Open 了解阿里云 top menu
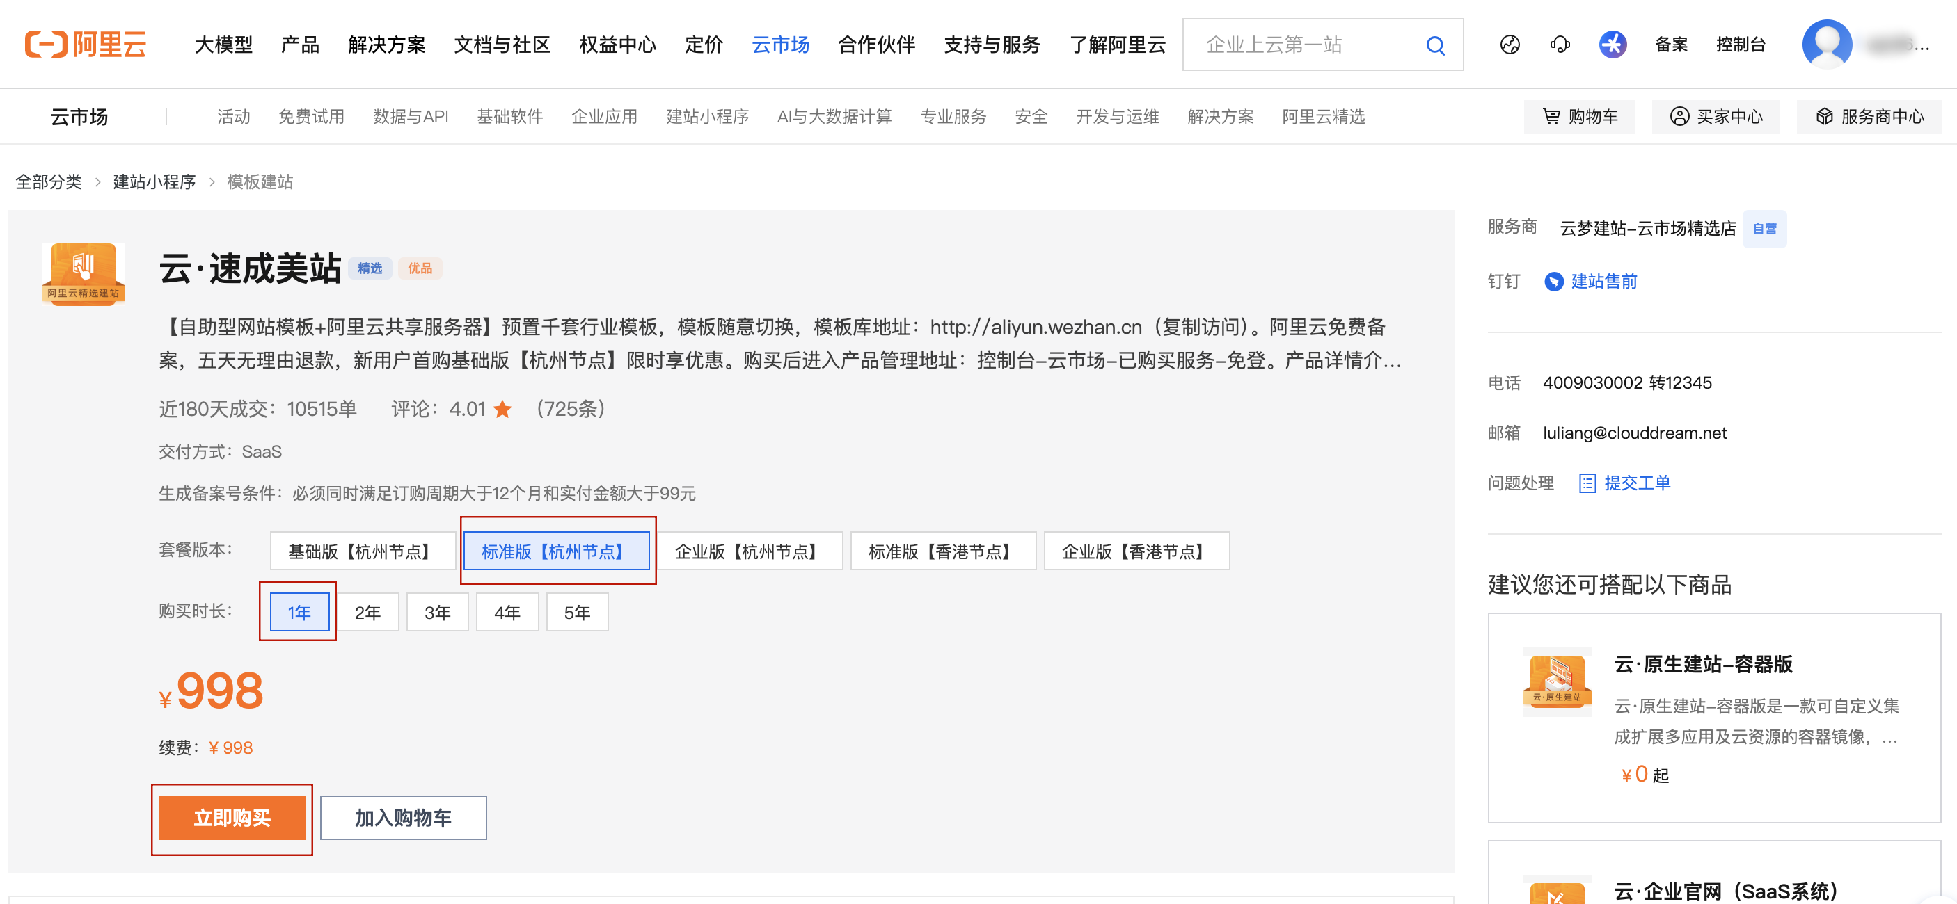 (1118, 45)
